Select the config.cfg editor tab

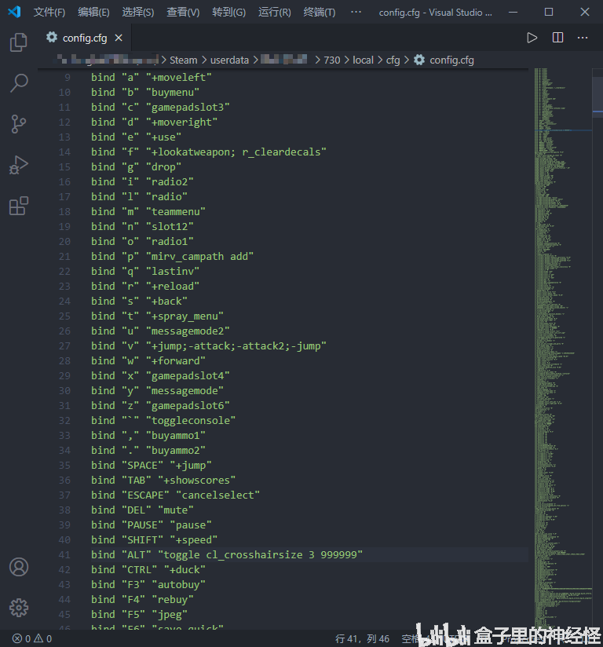pos(85,38)
